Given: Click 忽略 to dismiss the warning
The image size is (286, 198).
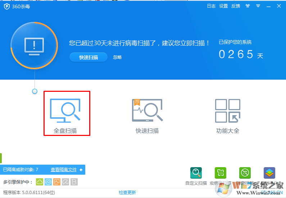Looking at the screenshot, I should pyautogui.click(x=117, y=57).
